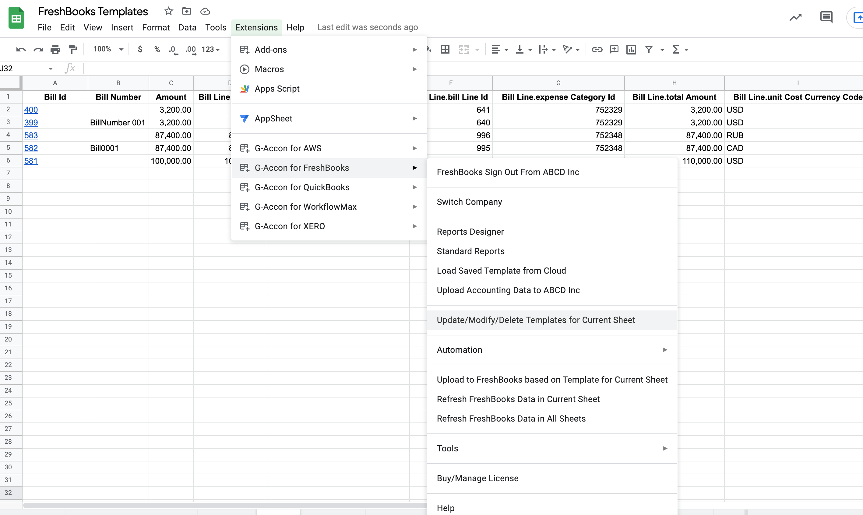Open the Google Sheets home icon
Image resolution: width=863 pixels, height=515 pixels.
coord(16,18)
